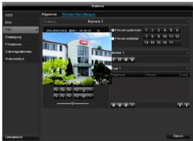The height and width of the screenshot is (141, 193).
Task: Choose preset number 5
Action: [171, 30]
